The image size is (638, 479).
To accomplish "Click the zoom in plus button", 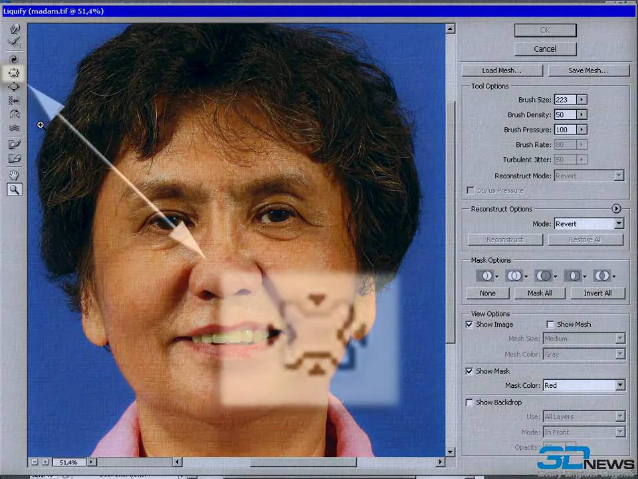I will point(45,462).
